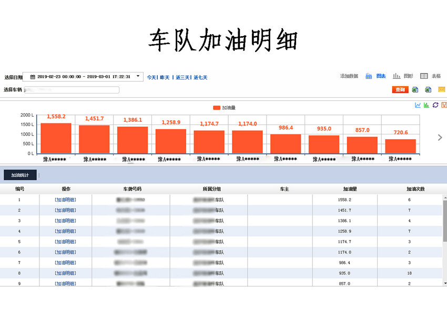Click the 720.6 bar in chart
Screen dimensions: 447x315
(401, 146)
